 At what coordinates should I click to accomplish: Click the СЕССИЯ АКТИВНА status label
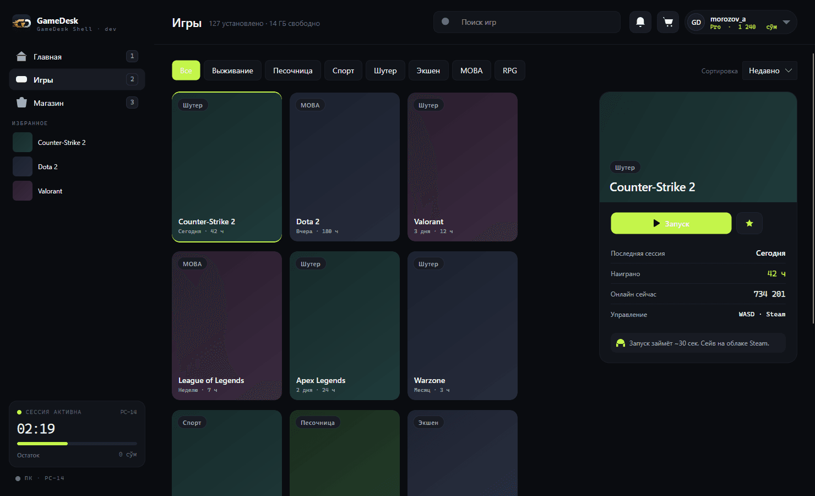click(53, 412)
